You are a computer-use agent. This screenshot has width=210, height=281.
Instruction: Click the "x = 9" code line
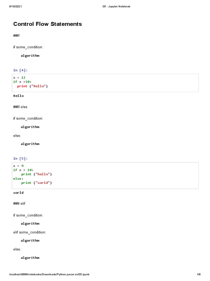(x=18, y=166)
